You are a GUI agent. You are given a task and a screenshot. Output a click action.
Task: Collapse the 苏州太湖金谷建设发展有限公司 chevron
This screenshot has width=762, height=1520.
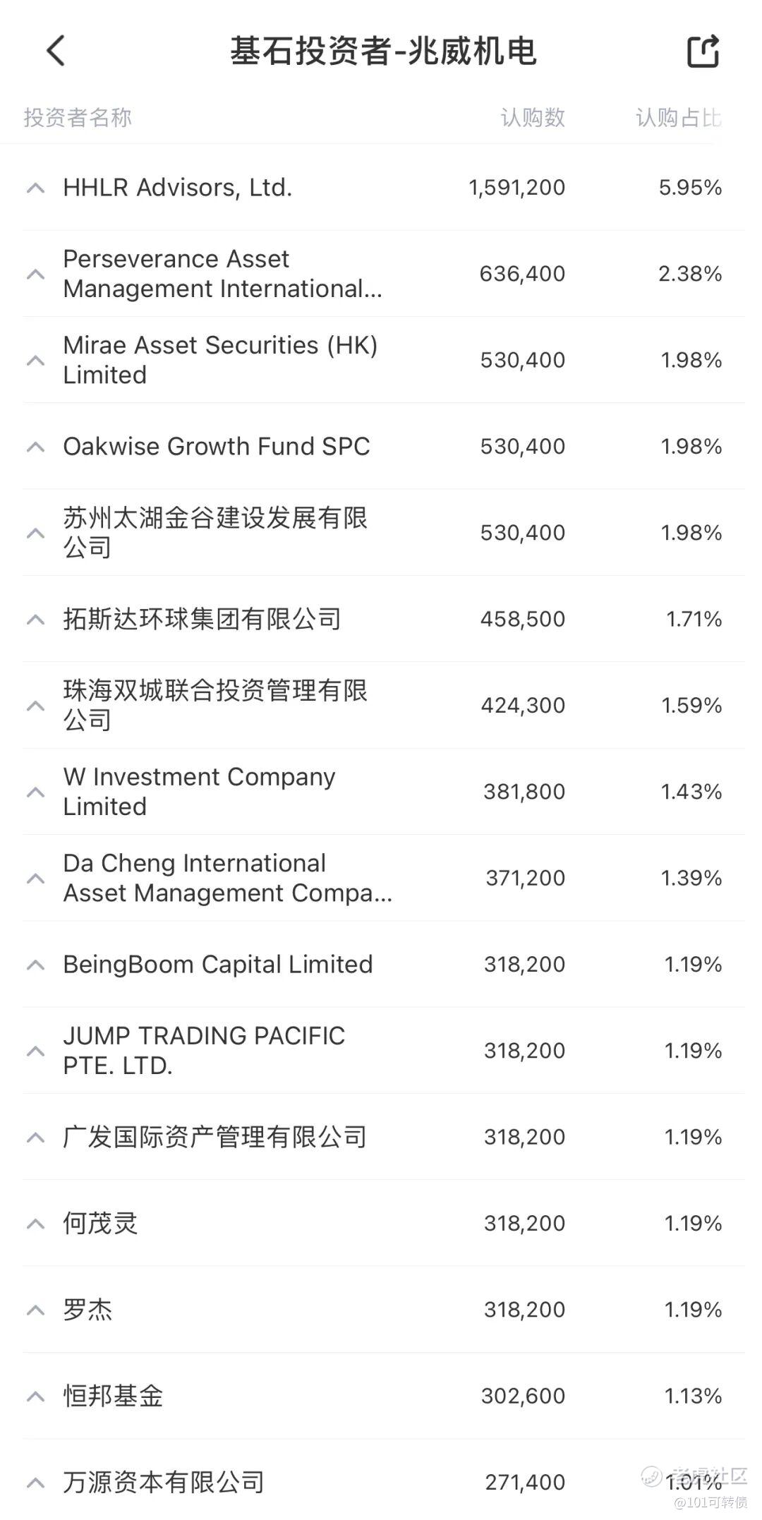(x=35, y=533)
